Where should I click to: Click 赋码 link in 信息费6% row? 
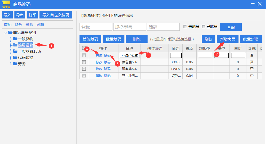(107, 62)
